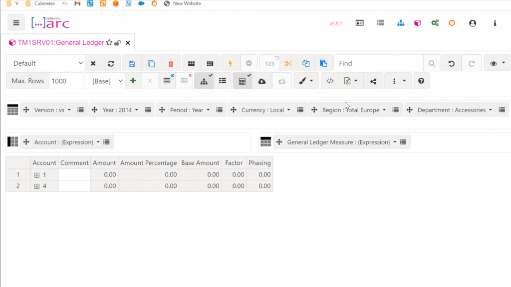This screenshot has height=287, width=511.
Task: Click the save view floppy disk icon
Action: (x=132, y=63)
